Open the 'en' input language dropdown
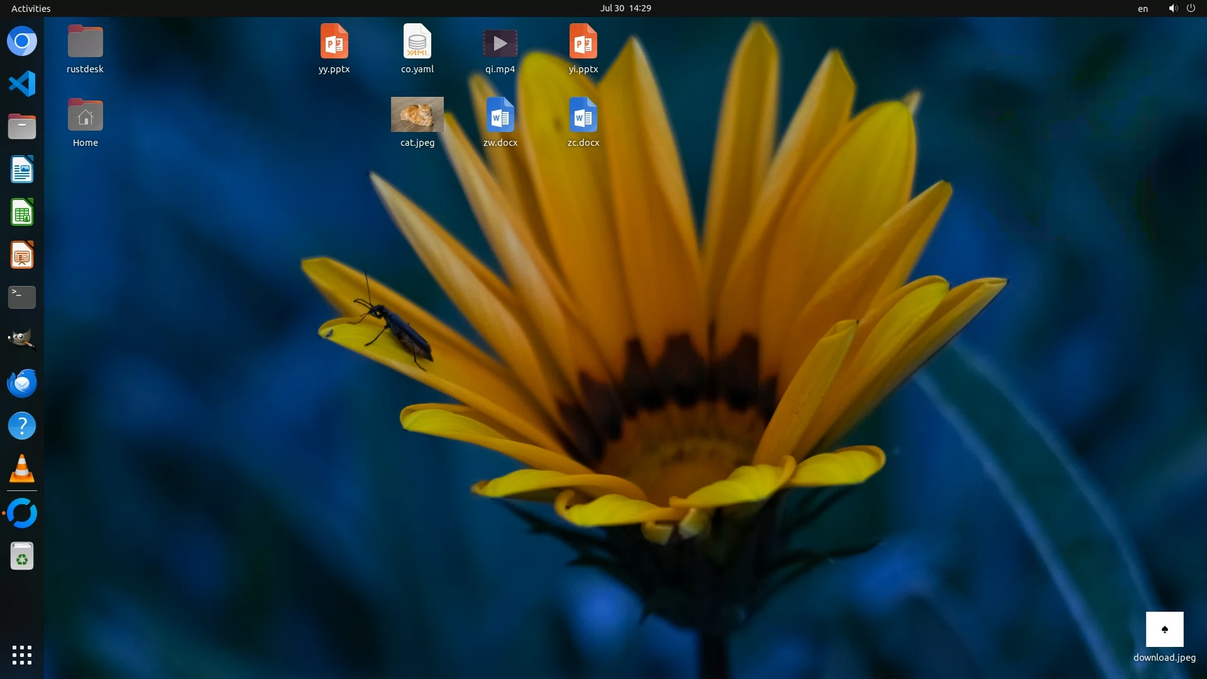 pos(1142,9)
